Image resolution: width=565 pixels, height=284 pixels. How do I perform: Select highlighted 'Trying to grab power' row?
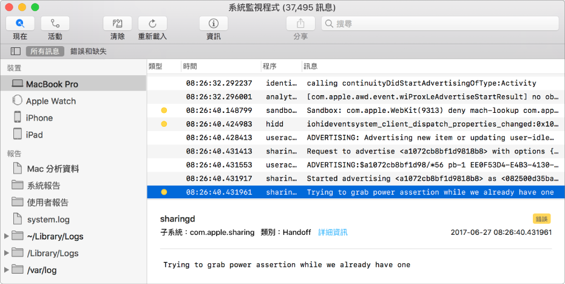pyautogui.click(x=356, y=192)
